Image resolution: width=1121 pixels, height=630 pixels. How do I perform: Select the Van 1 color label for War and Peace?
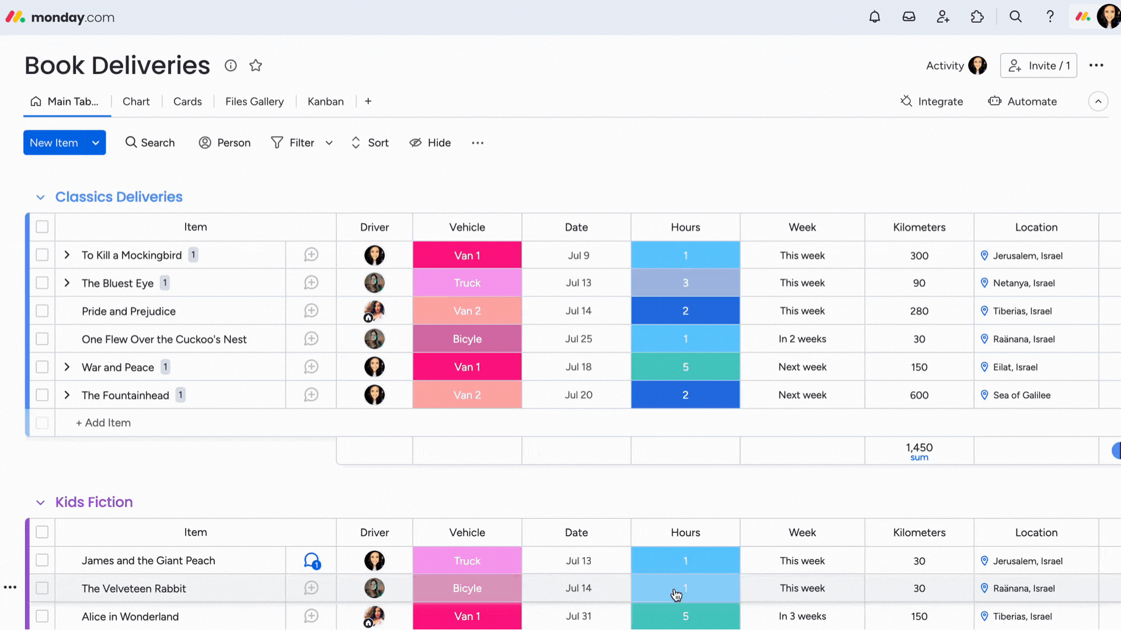click(x=467, y=367)
